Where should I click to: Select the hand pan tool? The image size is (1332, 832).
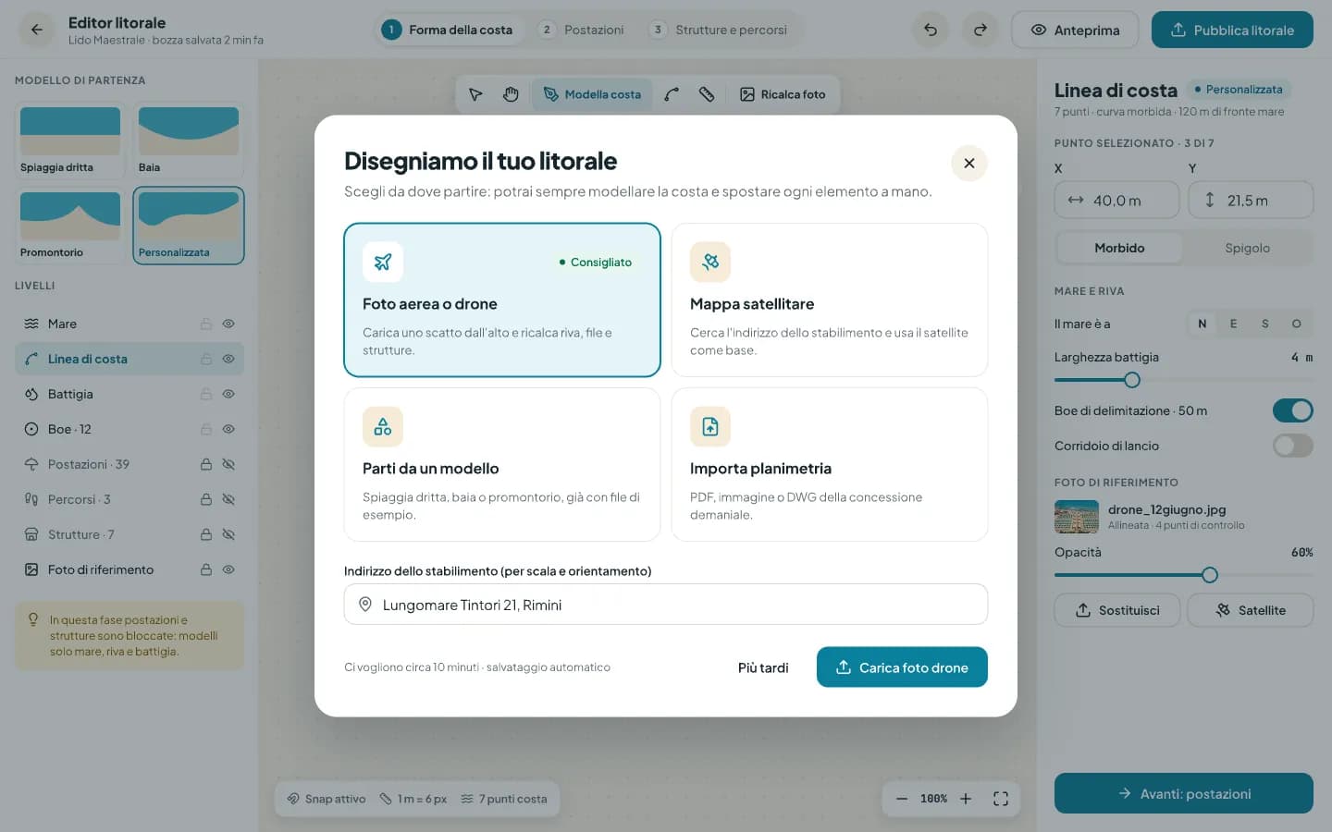(x=511, y=94)
